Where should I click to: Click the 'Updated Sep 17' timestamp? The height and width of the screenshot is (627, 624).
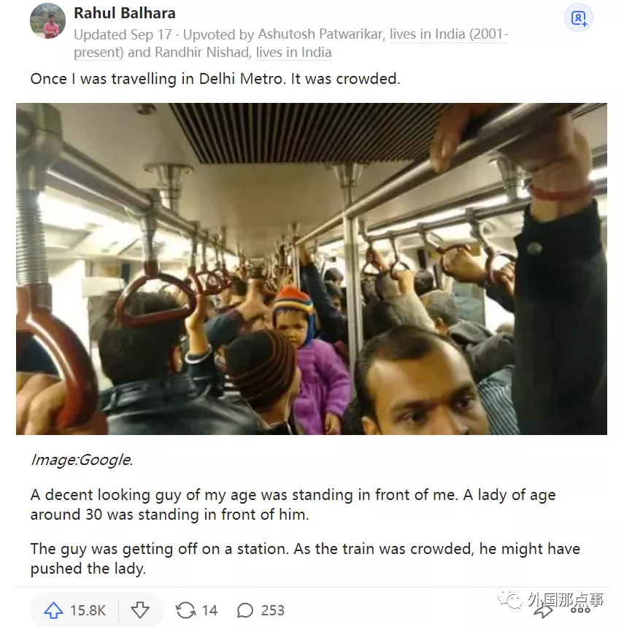click(x=123, y=34)
